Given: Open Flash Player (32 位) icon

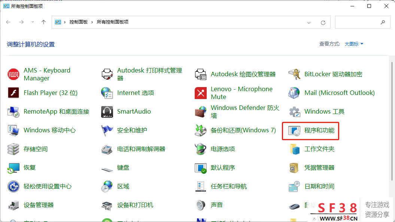Looking at the screenshot, I should 13,93.
